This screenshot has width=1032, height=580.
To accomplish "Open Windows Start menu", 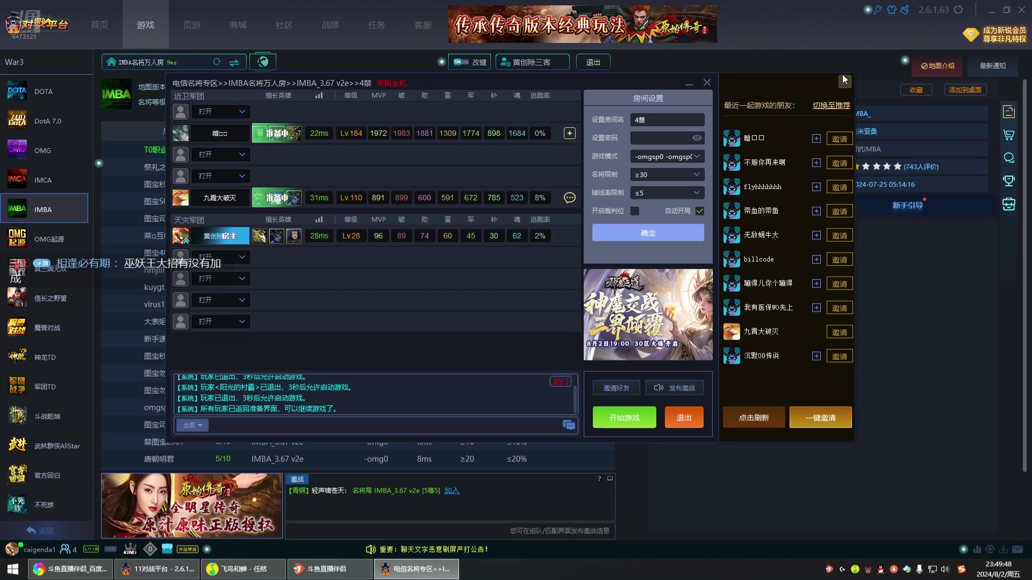I will [x=13, y=569].
